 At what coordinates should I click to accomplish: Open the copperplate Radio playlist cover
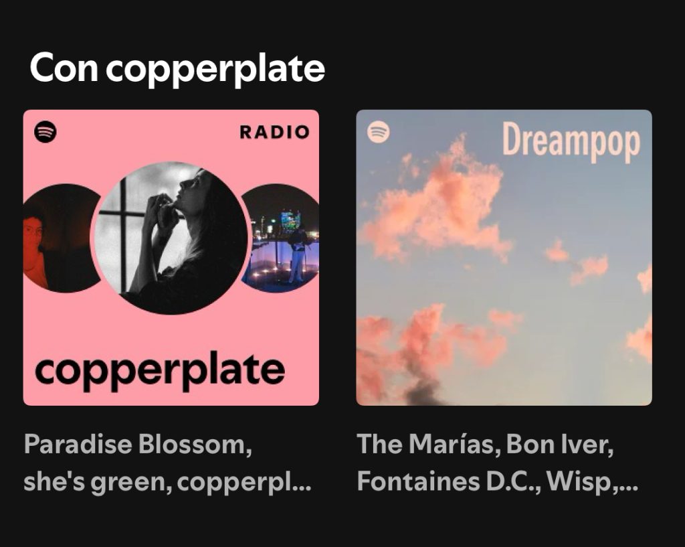coord(171,258)
